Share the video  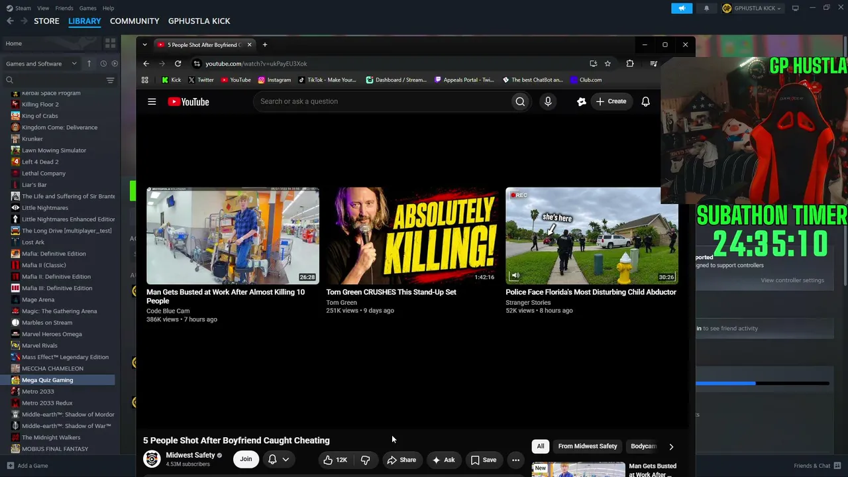402,460
